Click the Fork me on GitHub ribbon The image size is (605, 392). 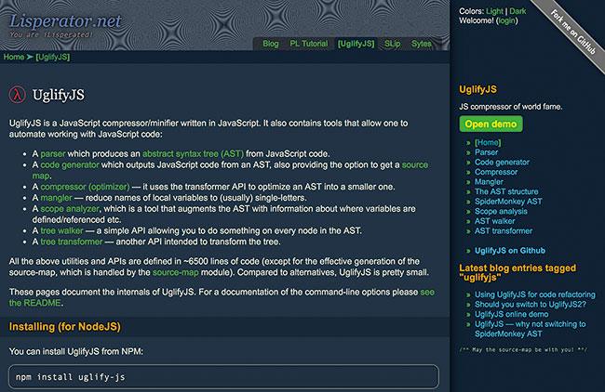pyautogui.click(x=573, y=32)
